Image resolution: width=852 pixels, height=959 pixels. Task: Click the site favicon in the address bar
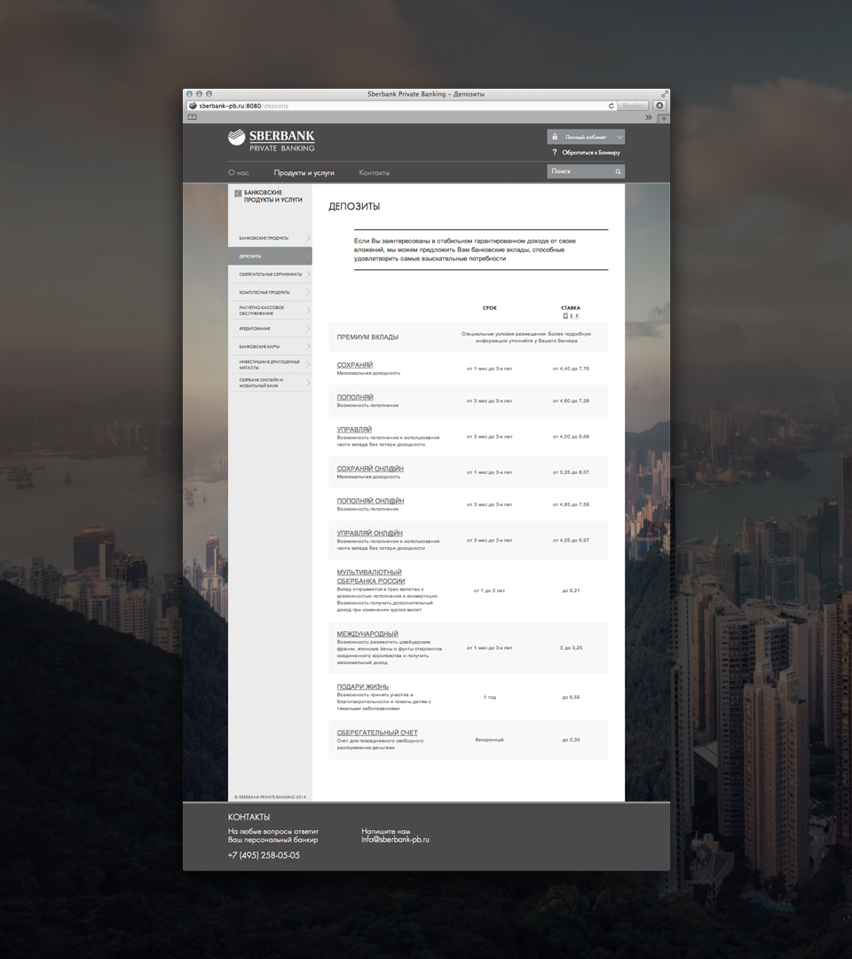click(193, 106)
